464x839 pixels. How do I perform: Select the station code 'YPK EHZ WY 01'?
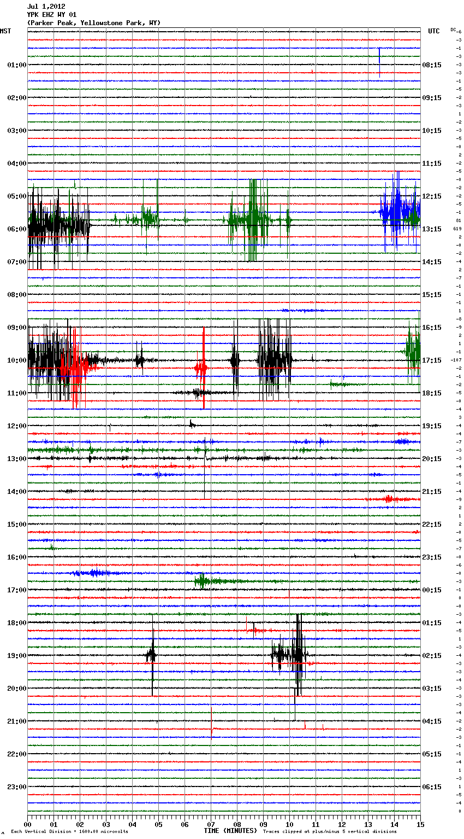52,15
